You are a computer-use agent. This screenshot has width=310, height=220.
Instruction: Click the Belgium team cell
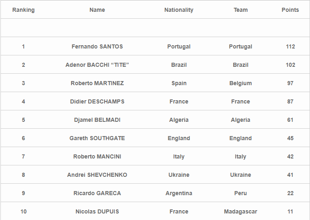point(241,83)
